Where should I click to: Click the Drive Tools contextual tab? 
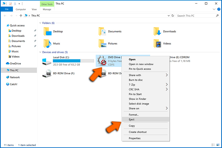point(47,4)
